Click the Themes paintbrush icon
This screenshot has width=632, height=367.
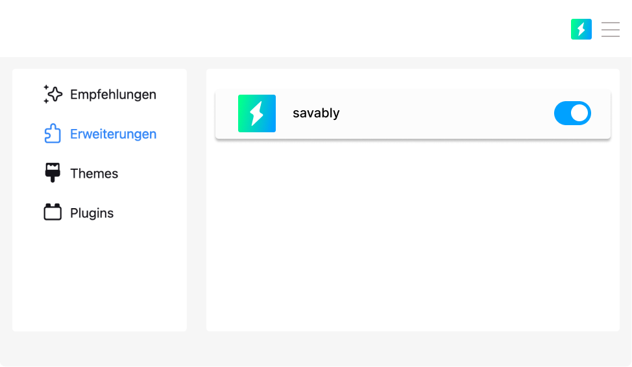pos(53,173)
